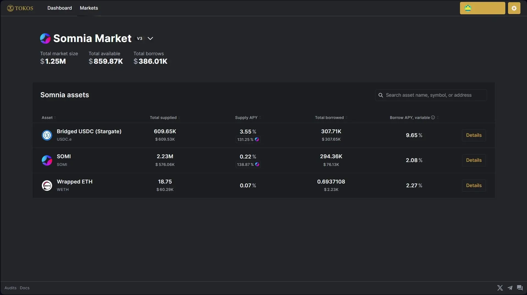
Task: Click the Wrapped ETH token icon
Action: point(47,186)
